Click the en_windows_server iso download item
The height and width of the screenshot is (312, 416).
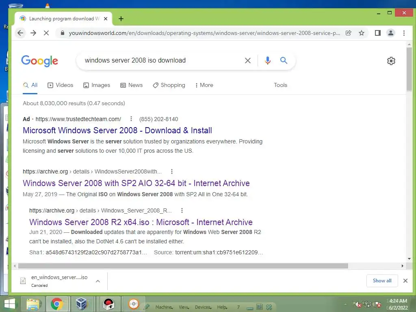(59, 281)
